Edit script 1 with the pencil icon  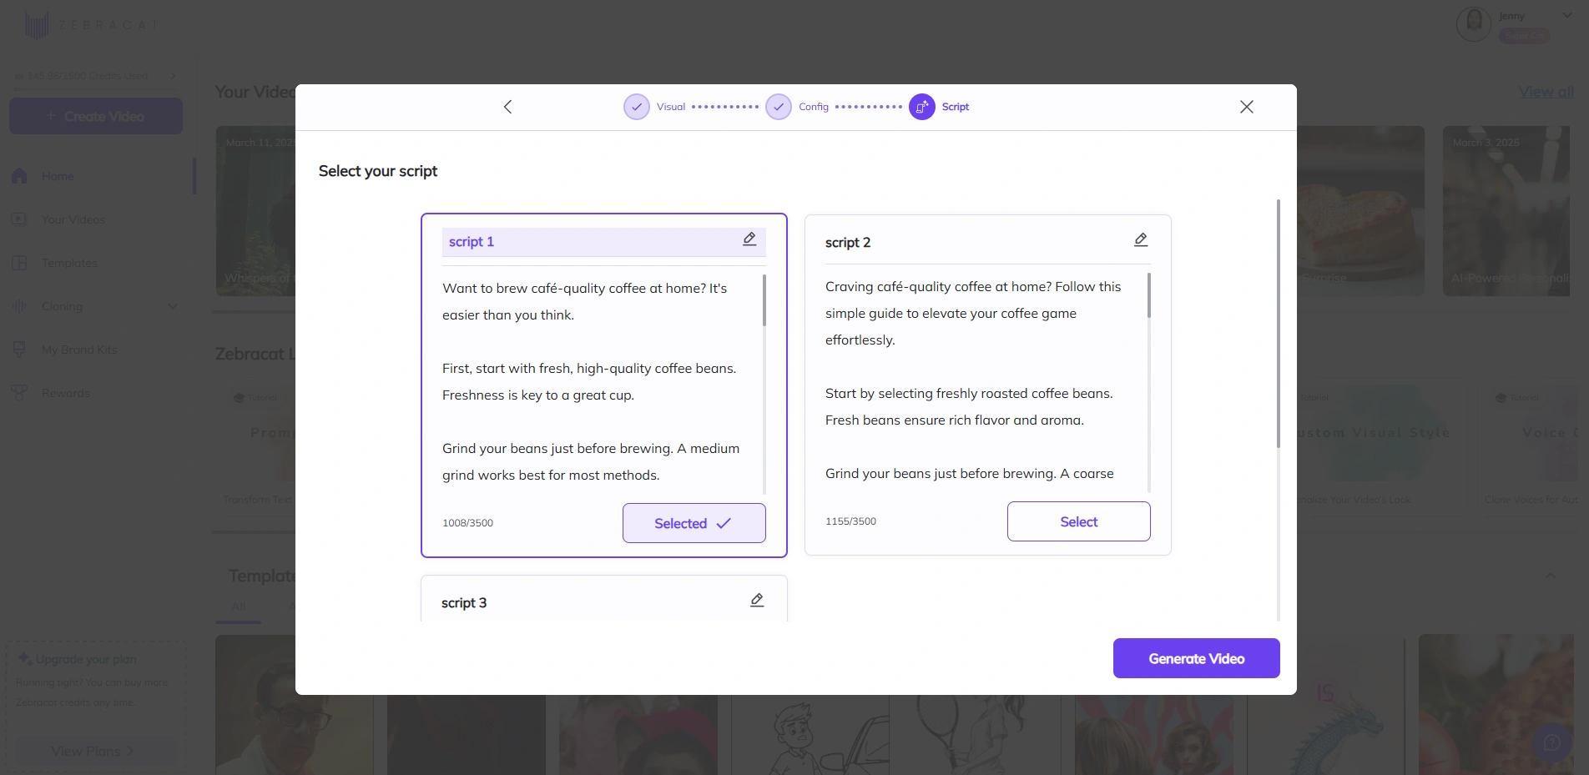(x=749, y=239)
